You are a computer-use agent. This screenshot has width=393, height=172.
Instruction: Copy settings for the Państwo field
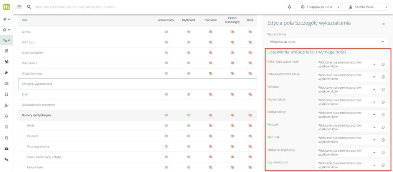[x=383, y=89]
